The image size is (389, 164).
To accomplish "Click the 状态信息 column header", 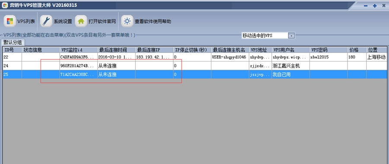I will (x=41, y=50).
